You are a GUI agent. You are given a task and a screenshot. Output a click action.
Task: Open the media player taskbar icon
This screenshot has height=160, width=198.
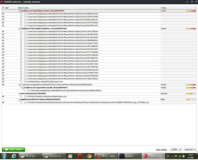[x=70, y=156]
